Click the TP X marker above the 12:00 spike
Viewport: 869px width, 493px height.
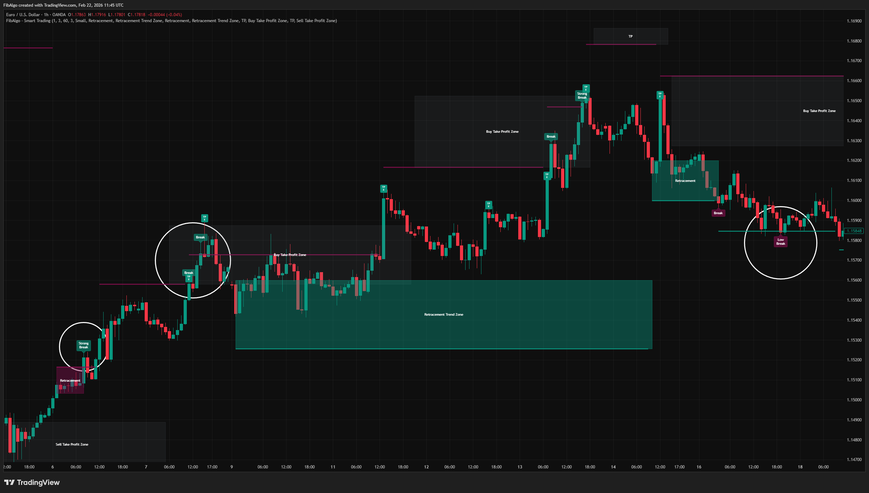pos(384,189)
